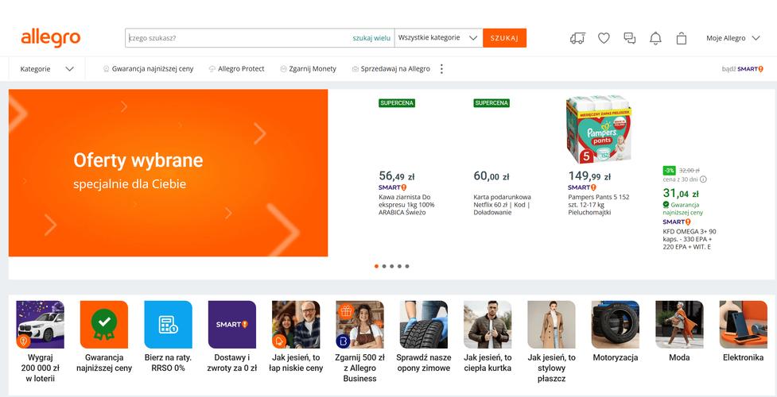Click the 'szukaj wielu' link
This screenshot has height=397, width=777.
[x=371, y=38]
